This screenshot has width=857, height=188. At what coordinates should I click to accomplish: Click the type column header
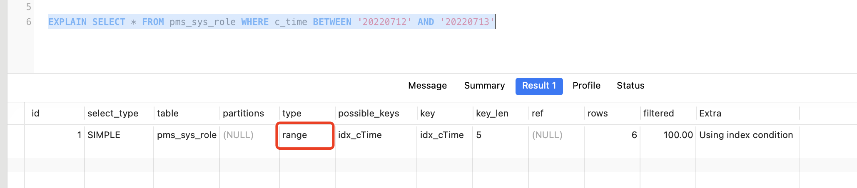(291, 114)
